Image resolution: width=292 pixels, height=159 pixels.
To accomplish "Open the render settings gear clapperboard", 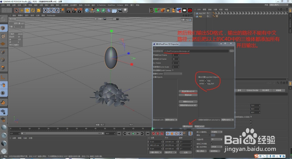I will point(80,11).
